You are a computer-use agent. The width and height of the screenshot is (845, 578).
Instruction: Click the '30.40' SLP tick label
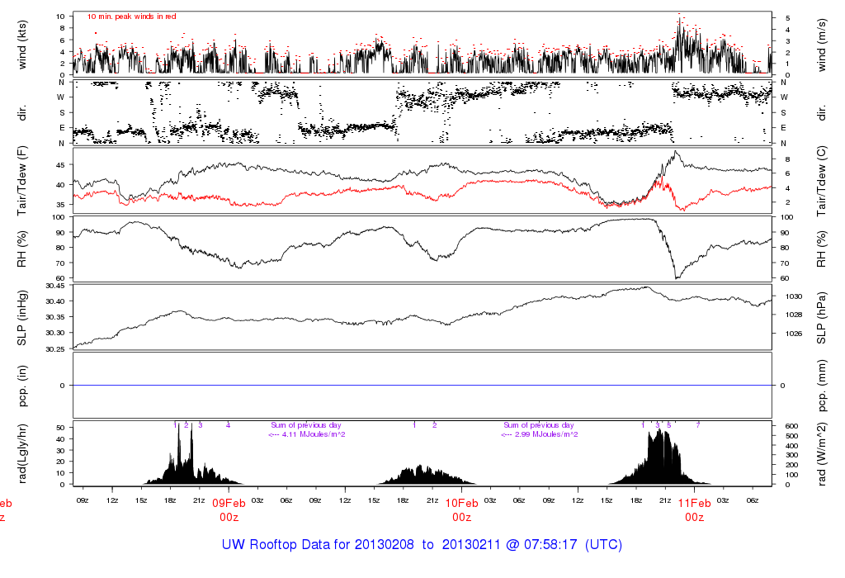click(55, 301)
